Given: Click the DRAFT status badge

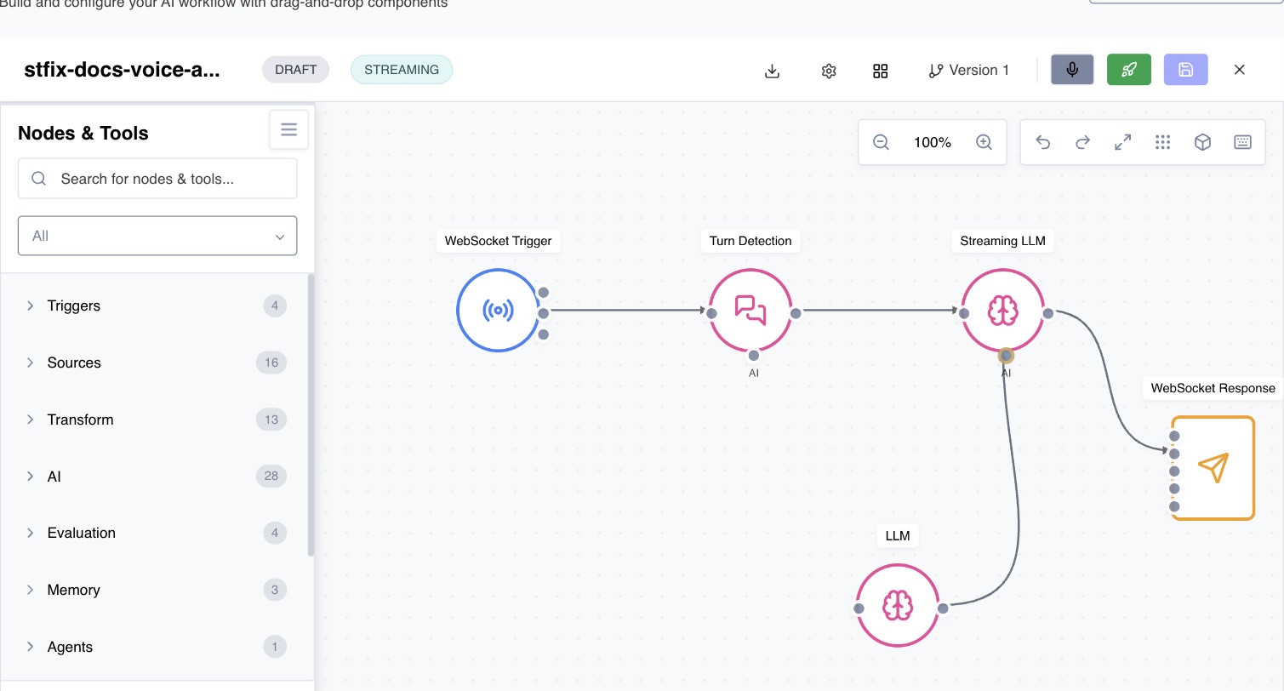Looking at the screenshot, I should pyautogui.click(x=296, y=70).
